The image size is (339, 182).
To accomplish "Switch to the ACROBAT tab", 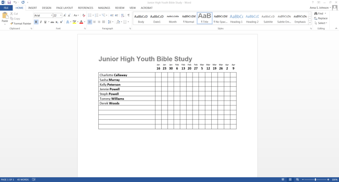I will click(146, 8).
